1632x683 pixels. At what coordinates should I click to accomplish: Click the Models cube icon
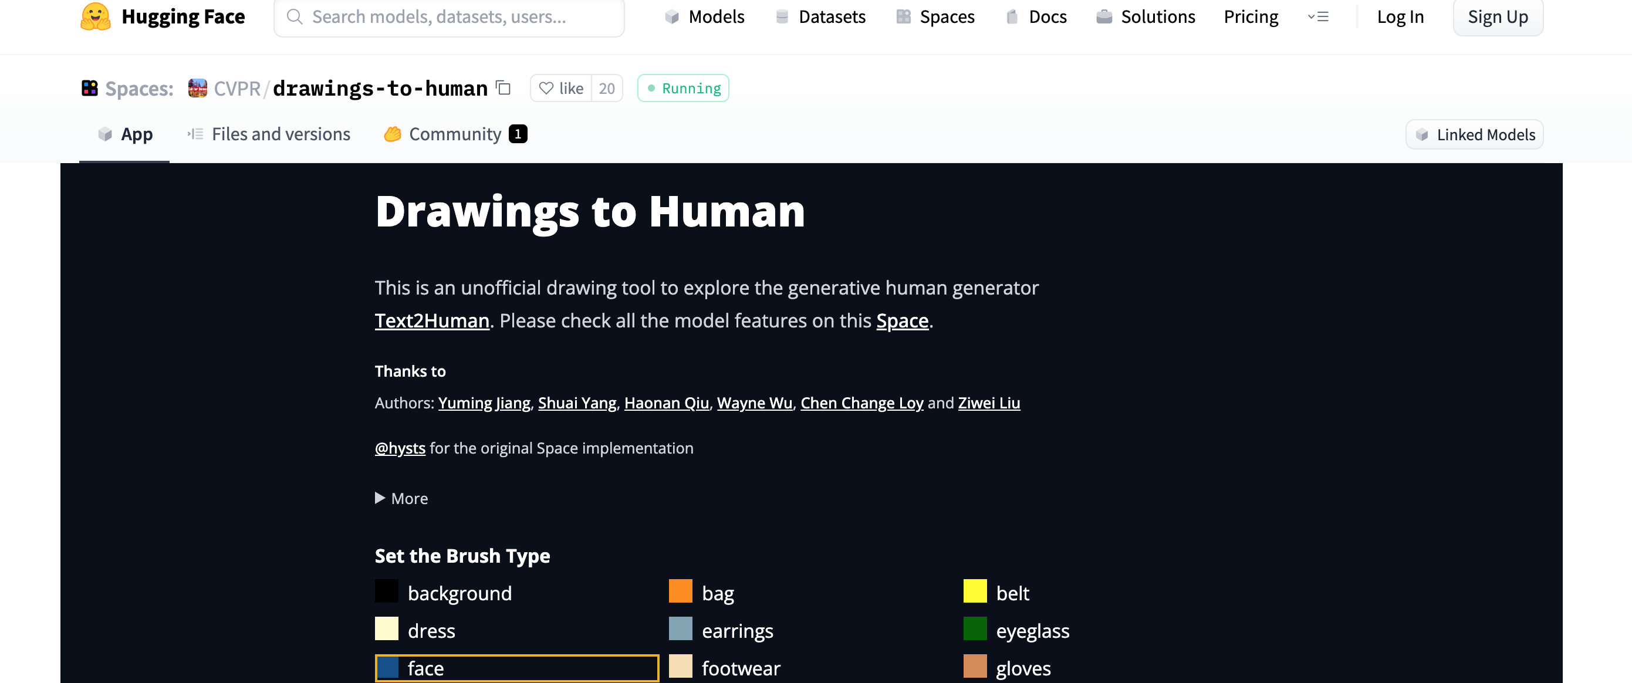(671, 17)
